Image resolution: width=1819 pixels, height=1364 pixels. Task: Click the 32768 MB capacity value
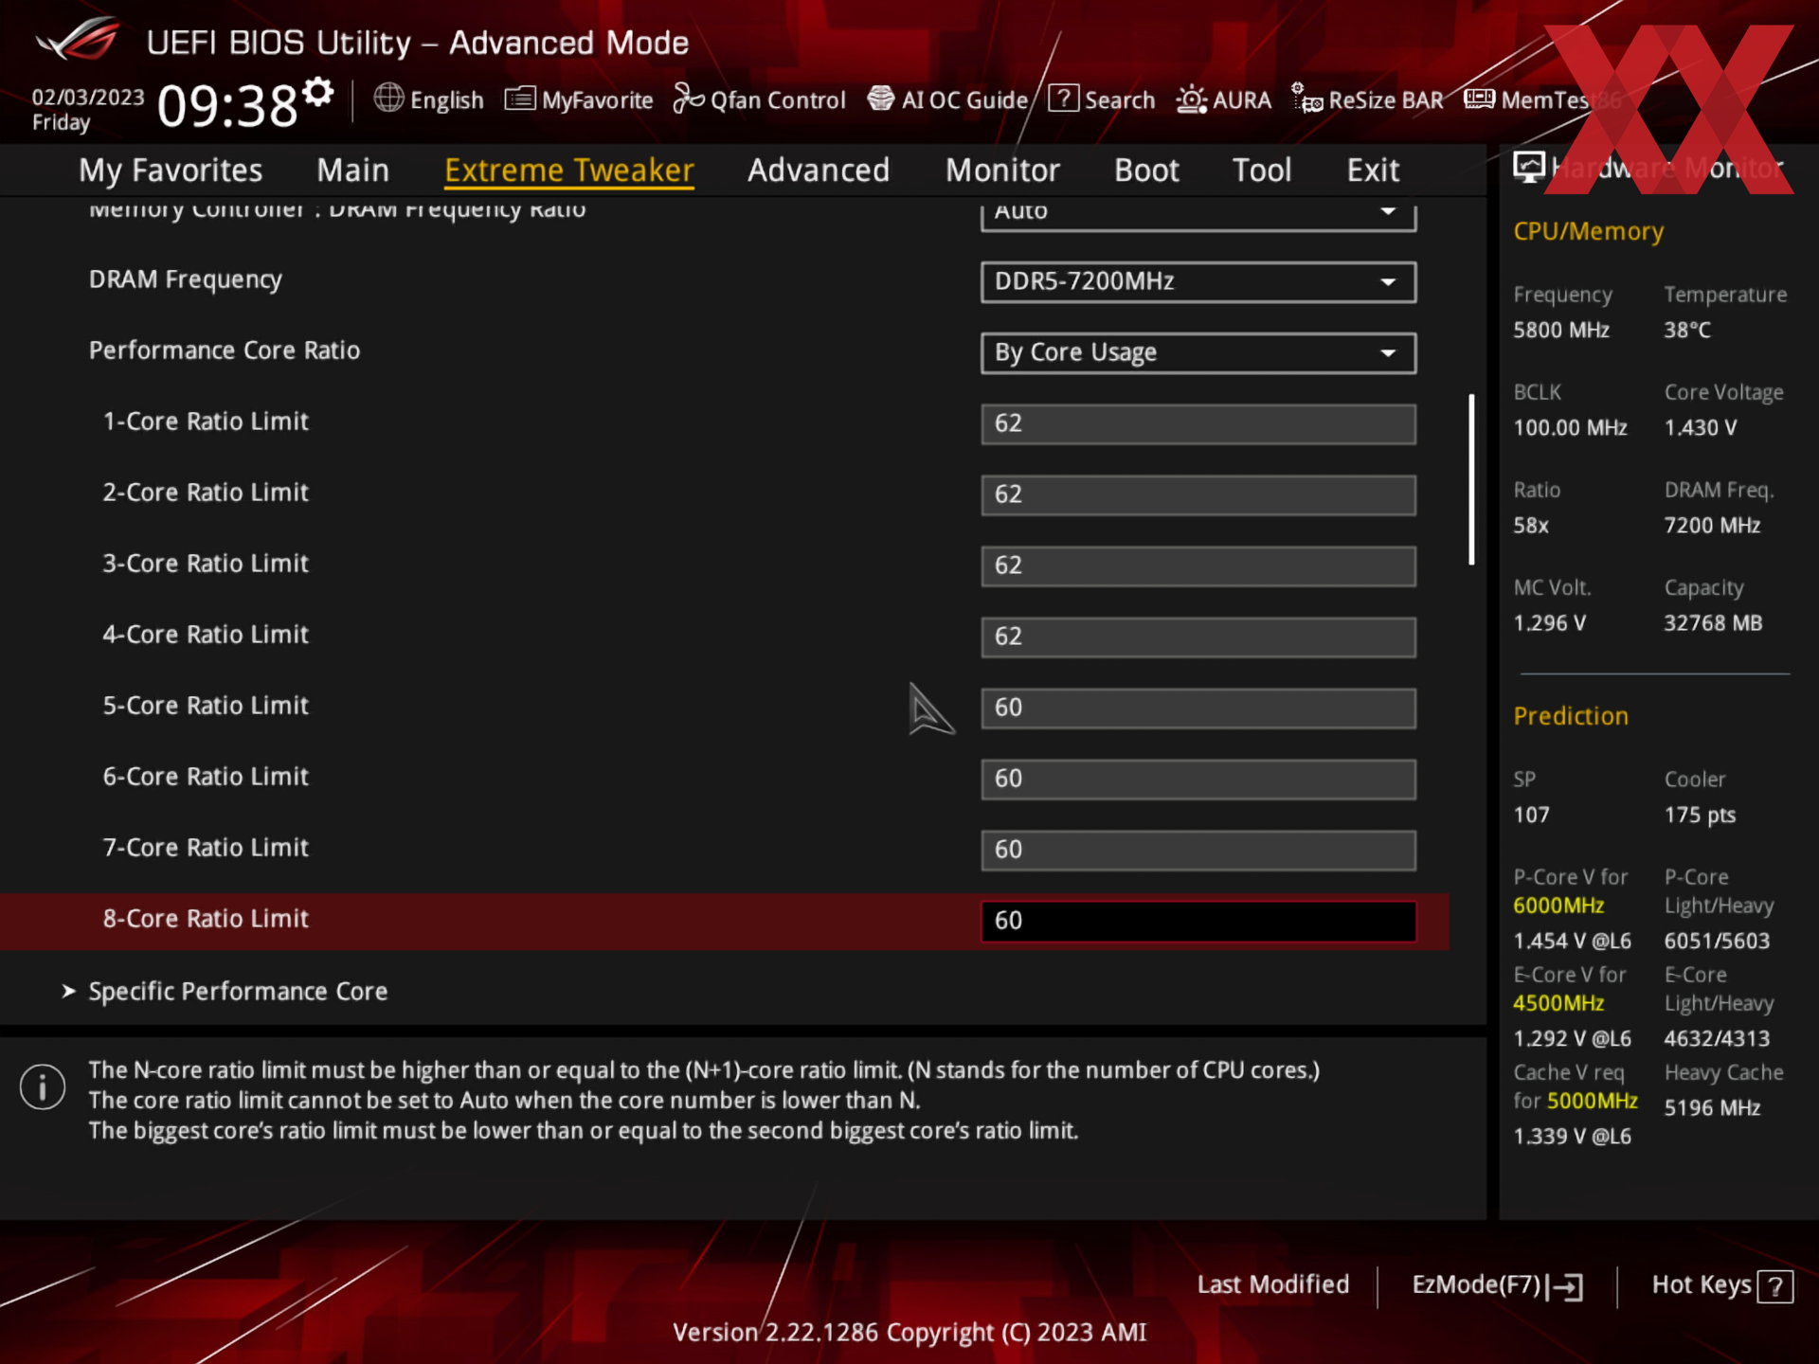coord(1713,623)
